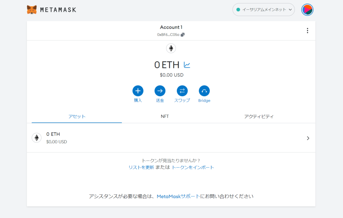Click the スワップ label text

coord(182,100)
